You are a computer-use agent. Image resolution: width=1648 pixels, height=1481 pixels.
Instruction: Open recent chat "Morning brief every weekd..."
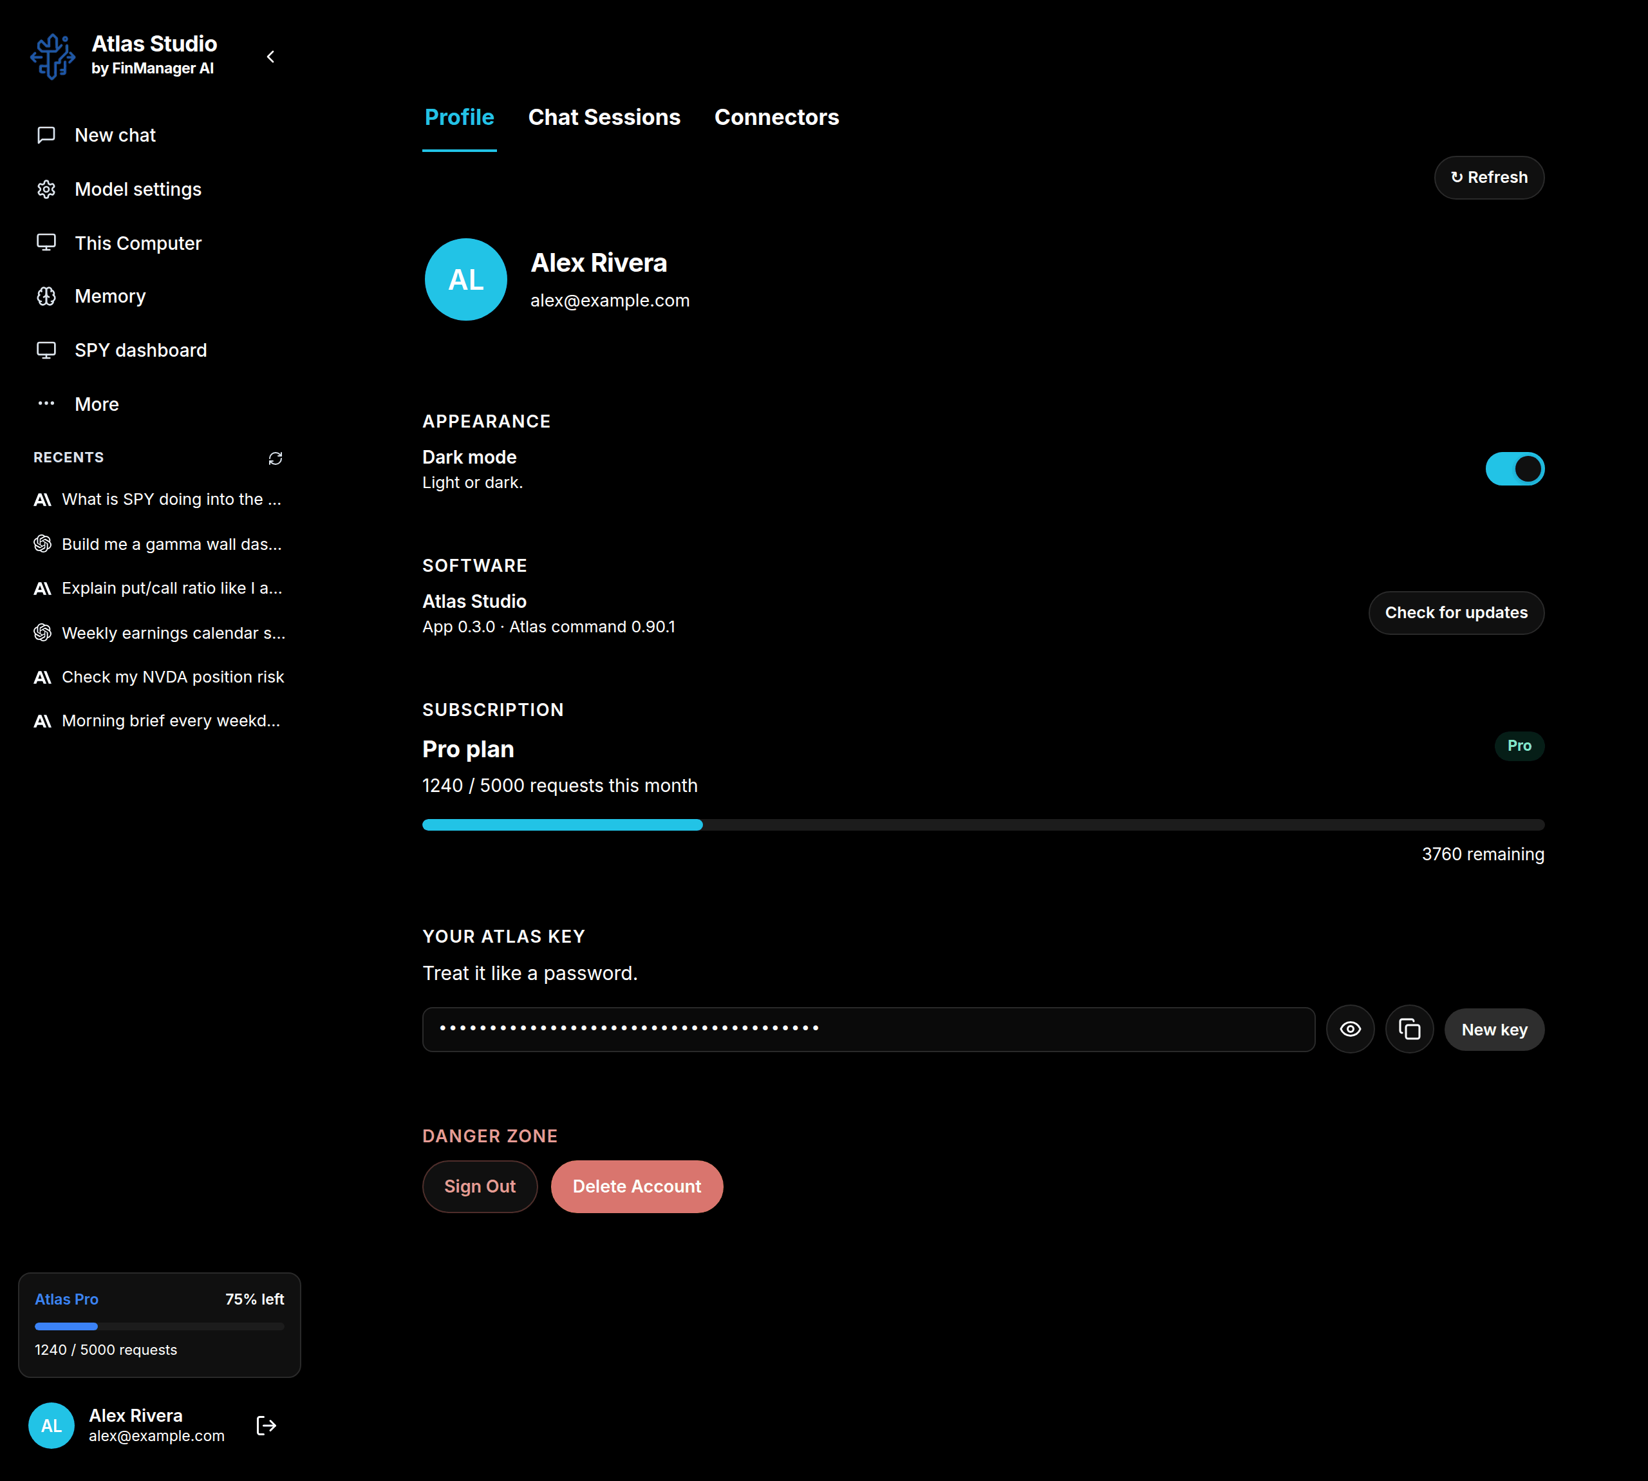(160, 721)
